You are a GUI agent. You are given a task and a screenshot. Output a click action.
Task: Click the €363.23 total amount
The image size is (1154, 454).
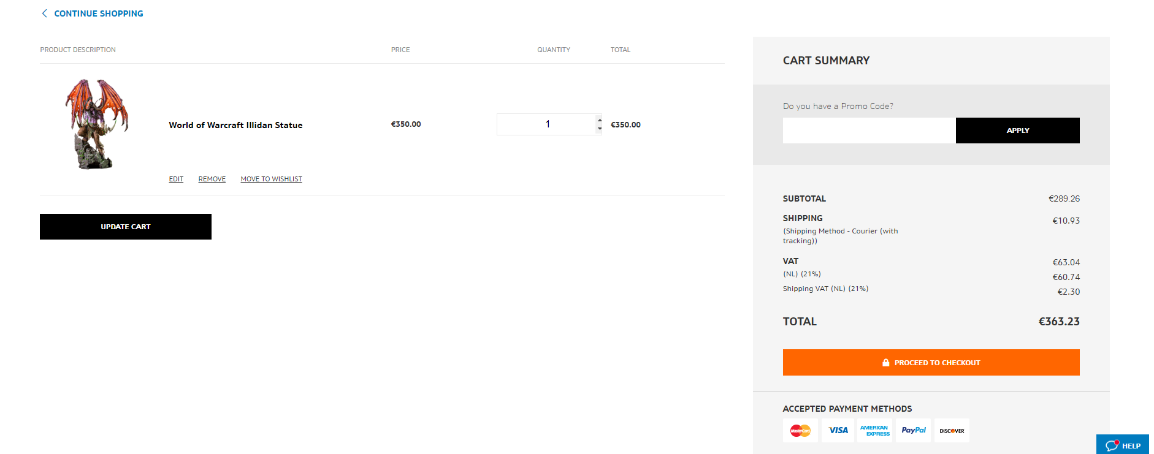1059,322
